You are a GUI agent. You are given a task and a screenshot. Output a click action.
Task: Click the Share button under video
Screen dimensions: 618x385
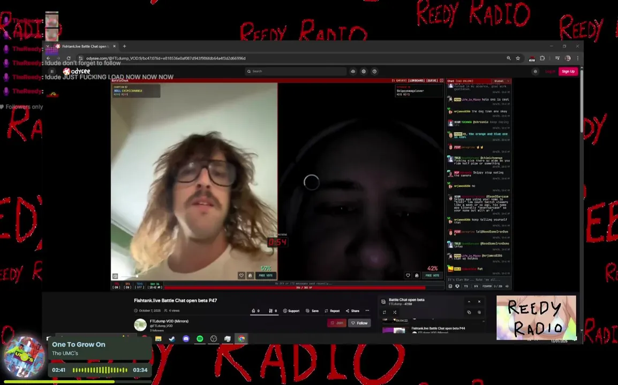353,311
